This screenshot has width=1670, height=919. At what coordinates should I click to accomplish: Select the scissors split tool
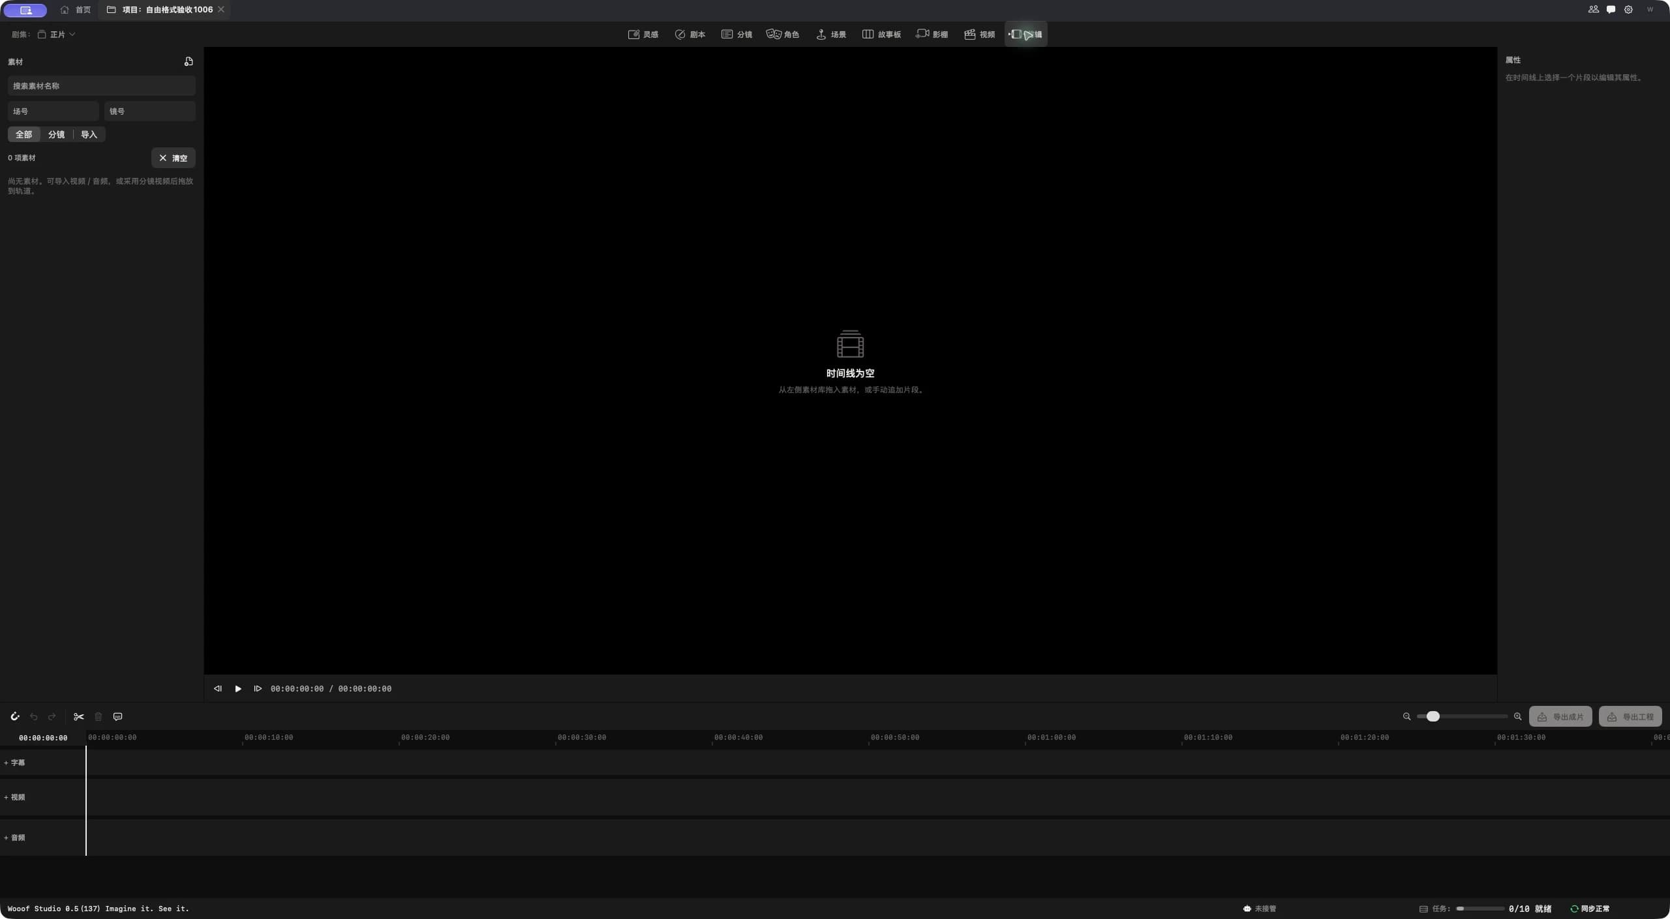79,716
